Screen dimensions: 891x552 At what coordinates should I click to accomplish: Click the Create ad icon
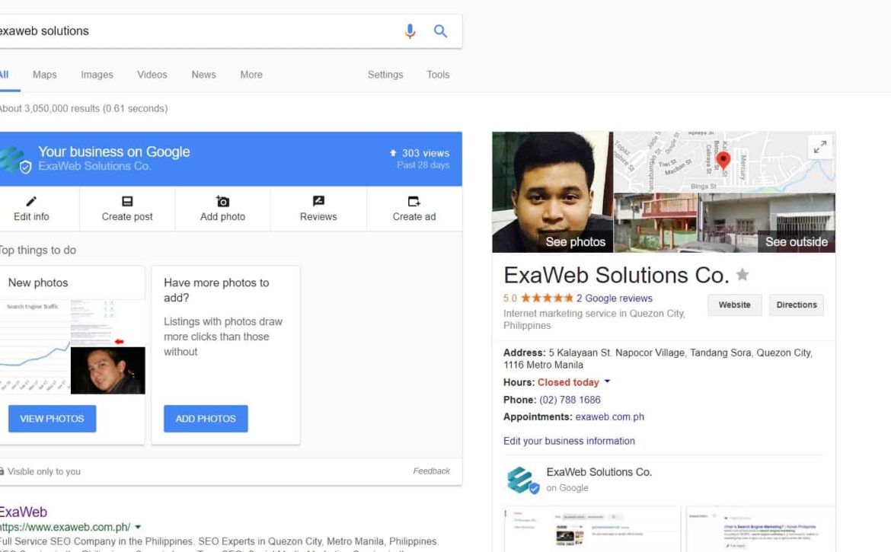[414, 201]
